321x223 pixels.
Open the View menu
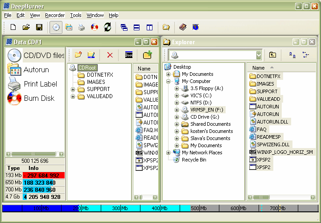click(35, 15)
